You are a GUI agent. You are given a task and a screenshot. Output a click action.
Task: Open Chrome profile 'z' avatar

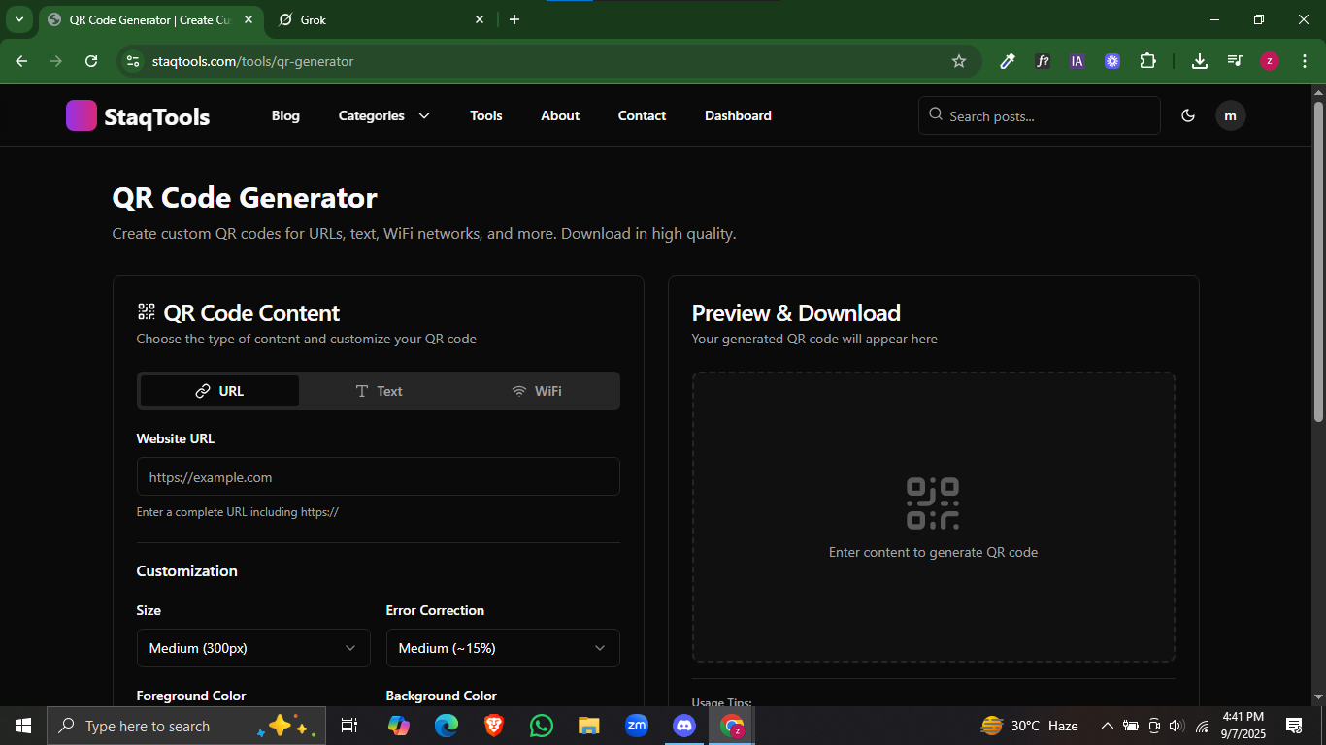pyautogui.click(x=1270, y=61)
